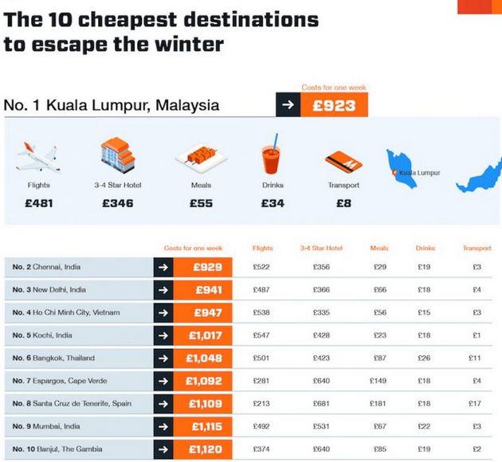Click the Drinks cup icon
Image resolution: width=502 pixels, height=462 pixels.
272,155
